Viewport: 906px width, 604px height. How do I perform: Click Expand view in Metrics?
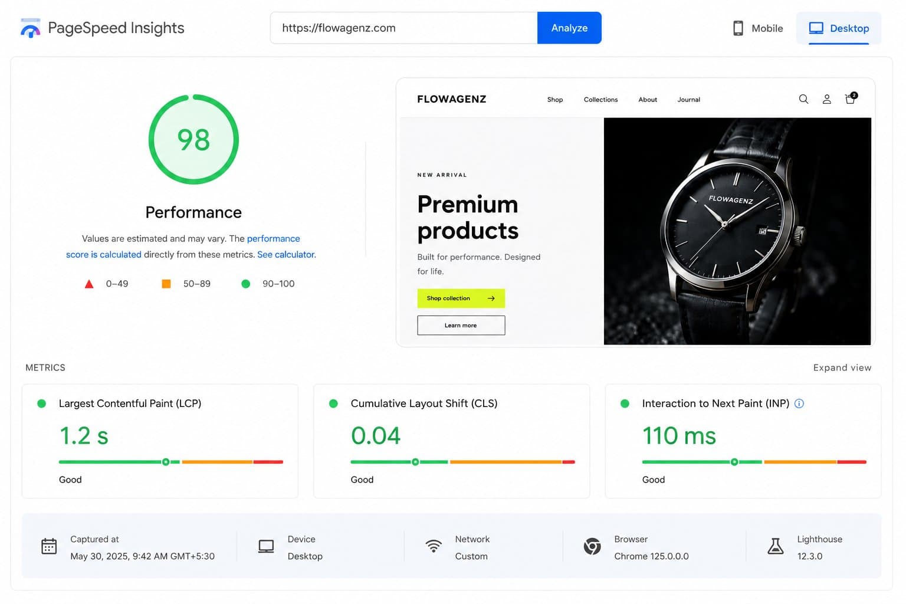842,367
